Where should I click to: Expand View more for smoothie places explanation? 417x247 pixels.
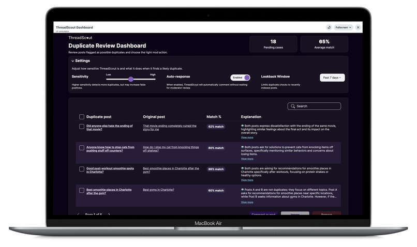(247, 180)
